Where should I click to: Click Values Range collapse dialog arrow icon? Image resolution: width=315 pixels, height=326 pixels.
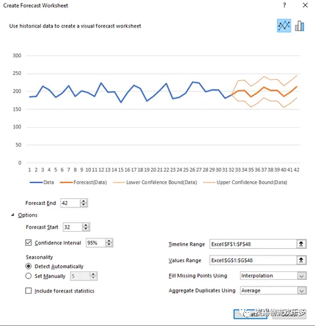(301, 260)
